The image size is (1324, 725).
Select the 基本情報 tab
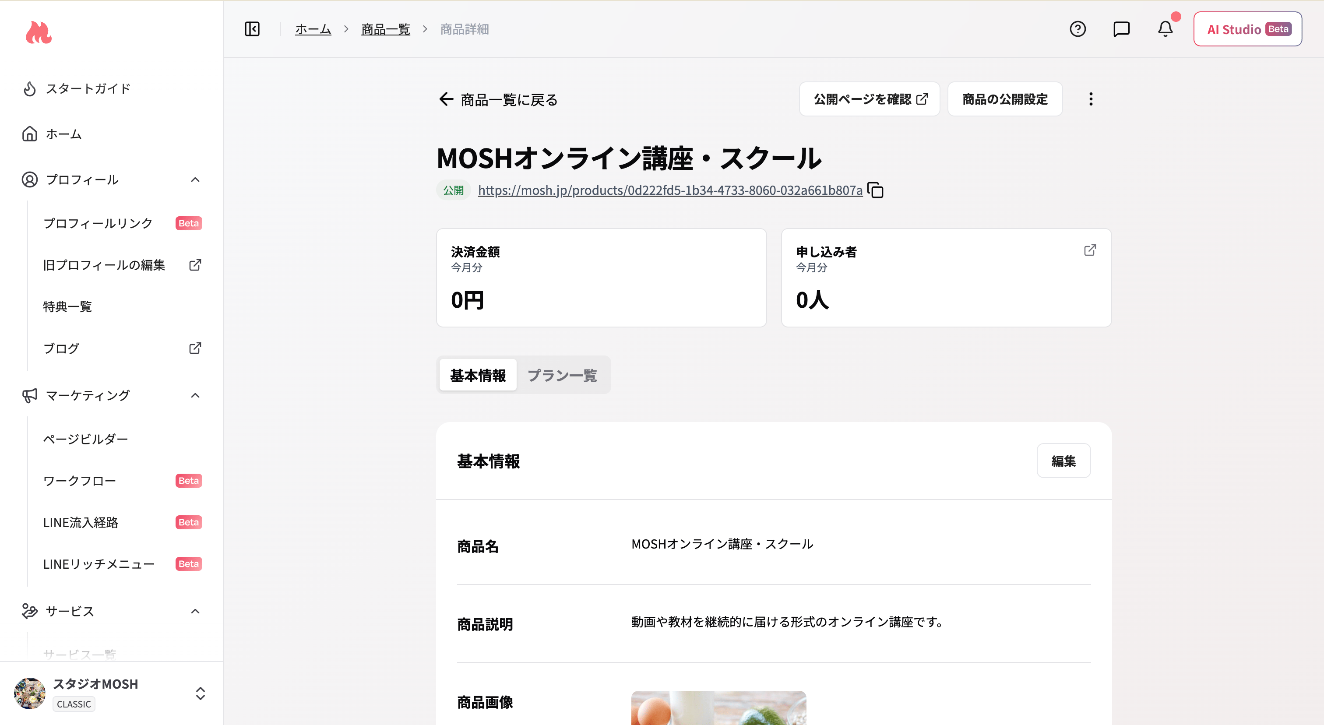point(478,375)
